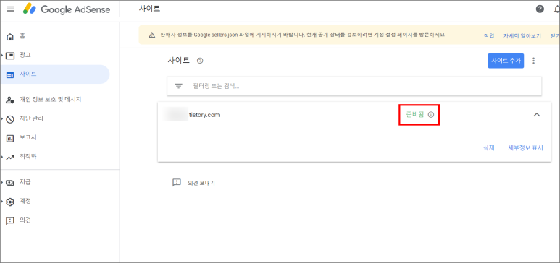Open 계정 in sidebar
Screen dimensions: 560x263
coord(25,202)
